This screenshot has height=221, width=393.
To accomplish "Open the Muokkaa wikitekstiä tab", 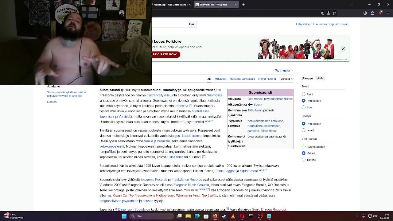I will coord(242,79).
